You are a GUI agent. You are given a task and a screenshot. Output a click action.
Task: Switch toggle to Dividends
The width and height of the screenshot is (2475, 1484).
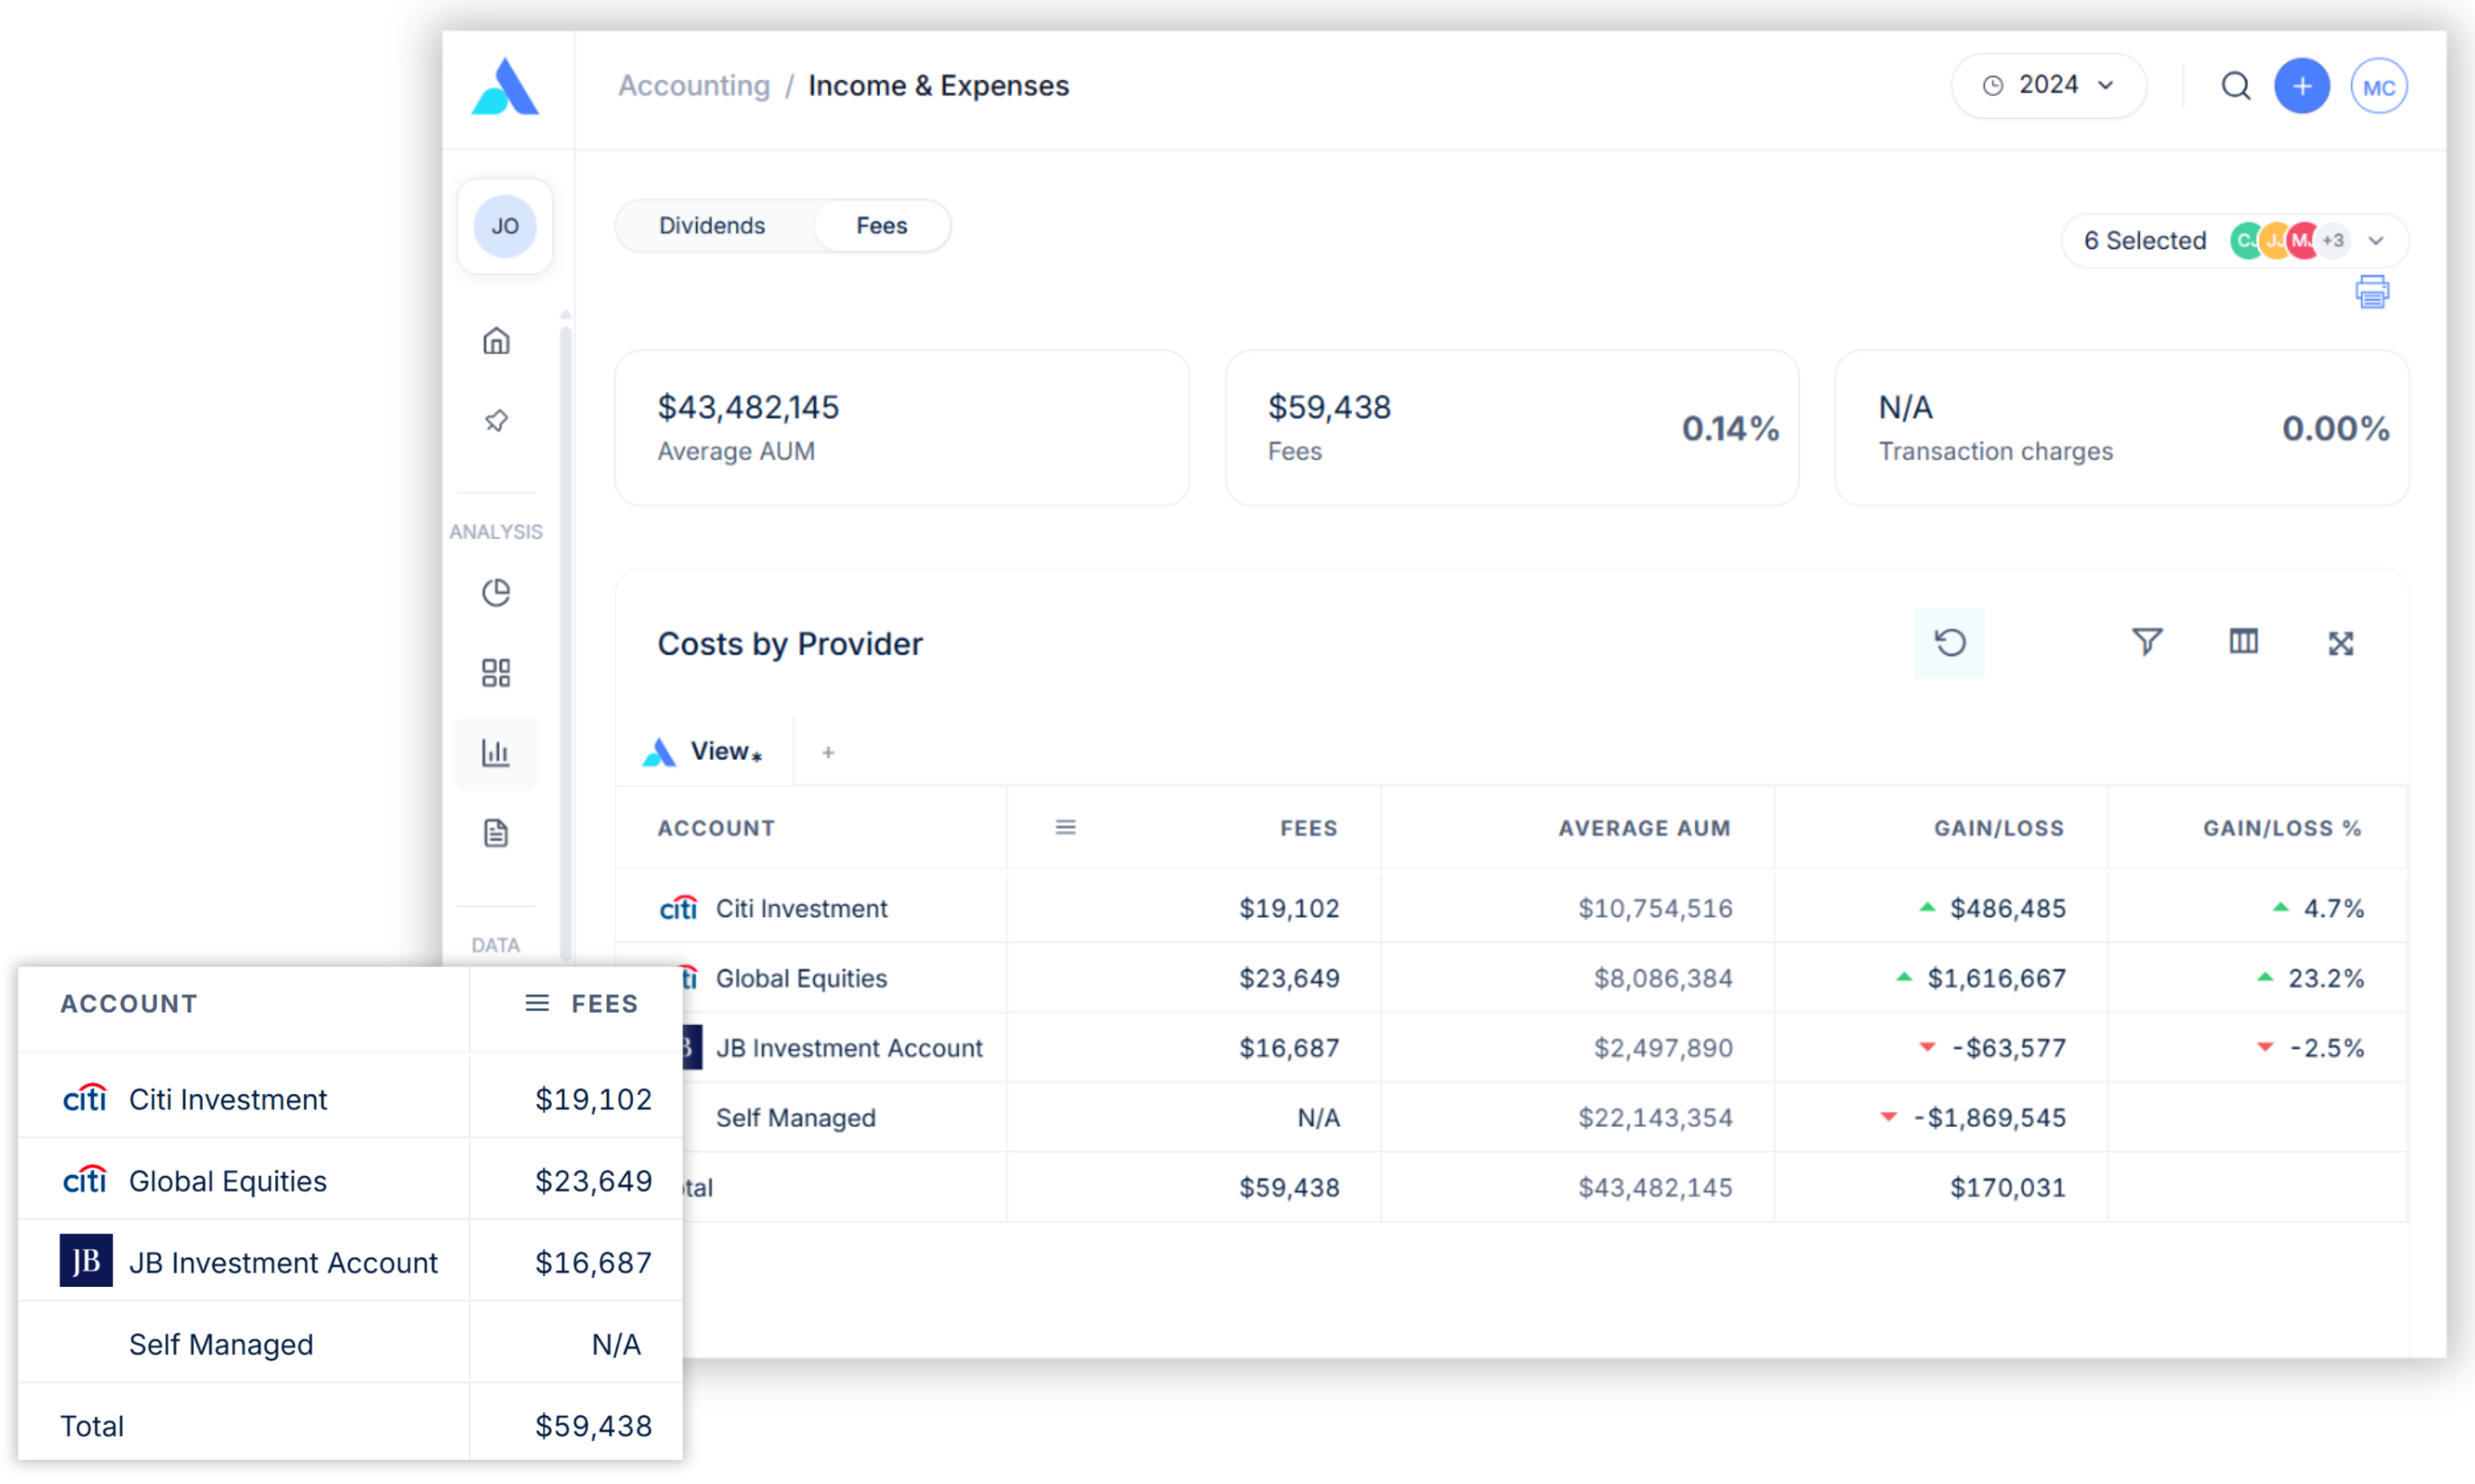click(x=712, y=226)
